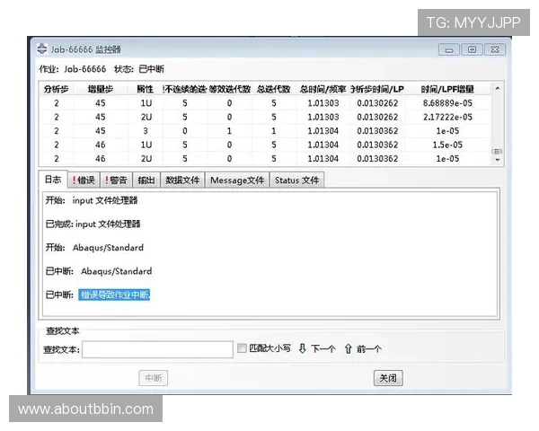Click the table scrollbar down arrow
The image size is (539, 431).
click(497, 160)
